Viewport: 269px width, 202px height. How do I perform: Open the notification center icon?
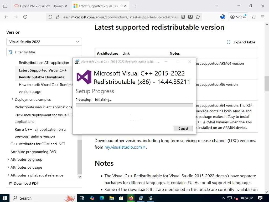260,198
